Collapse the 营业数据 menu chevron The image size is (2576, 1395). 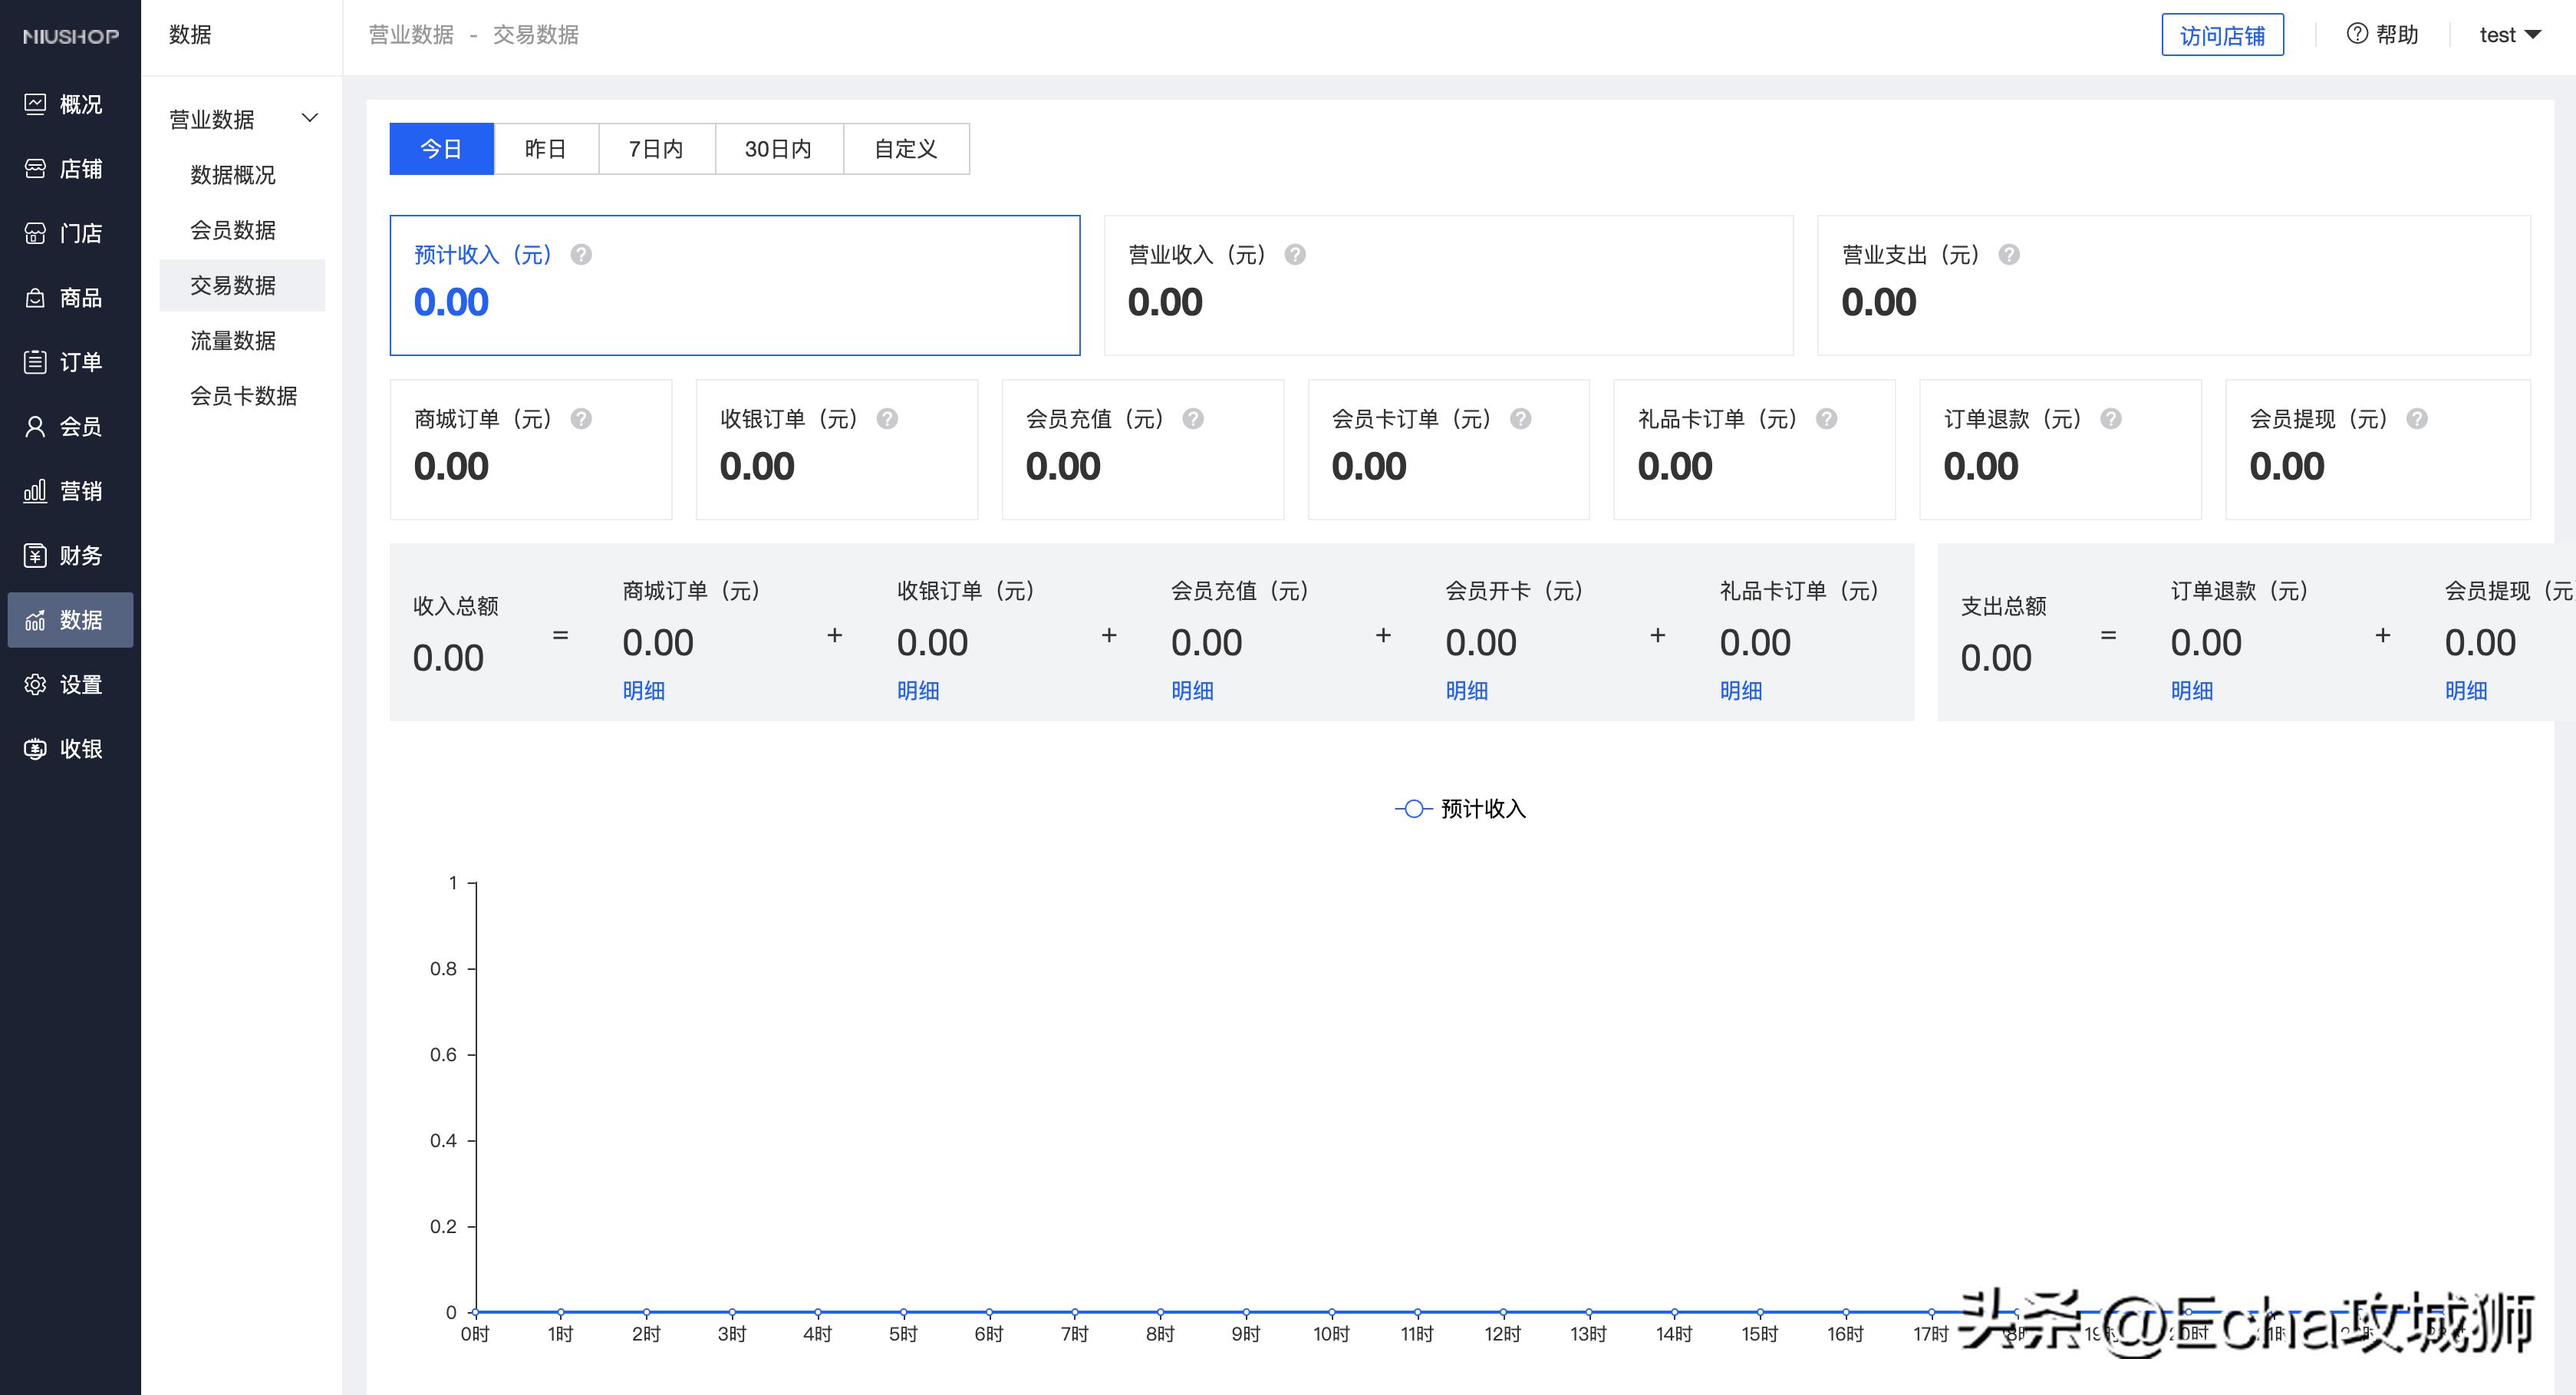point(310,118)
